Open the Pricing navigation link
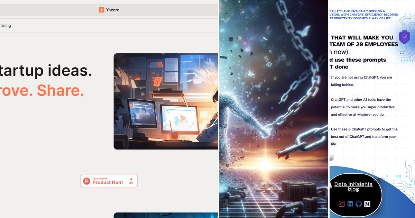The width and height of the screenshot is (415, 218). 5,26
